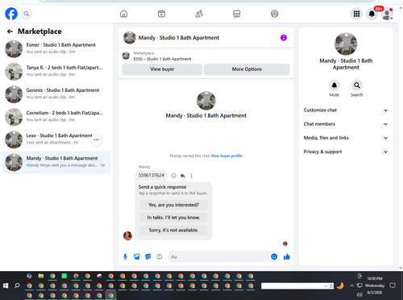Open the Marketplace storefront icon
The width and height of the screenshot is (403, 300).
(x=237, y=14)
